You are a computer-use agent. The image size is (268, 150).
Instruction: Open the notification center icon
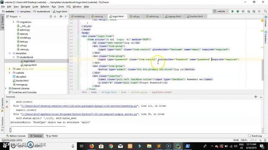coord(262,146)
